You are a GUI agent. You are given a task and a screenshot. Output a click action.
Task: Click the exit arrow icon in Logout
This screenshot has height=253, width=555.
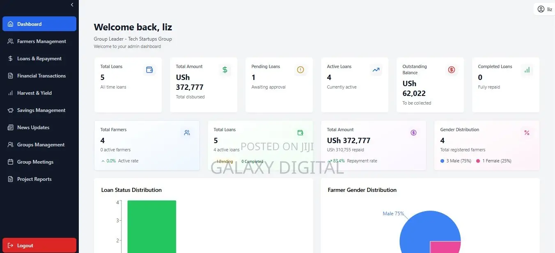[x=10, y=246]
